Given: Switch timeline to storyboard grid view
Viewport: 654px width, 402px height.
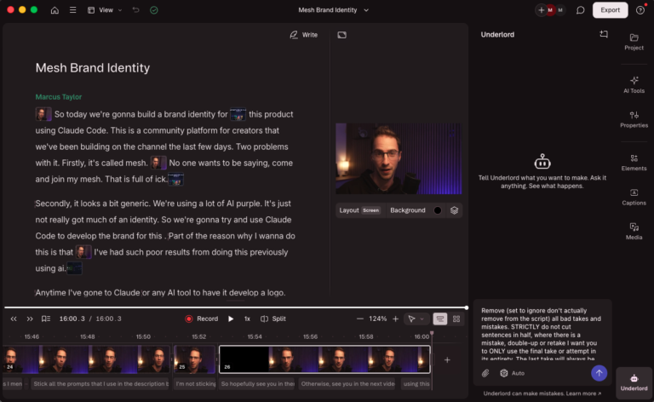Looking at the screenshot, I should tap(457, 319).
